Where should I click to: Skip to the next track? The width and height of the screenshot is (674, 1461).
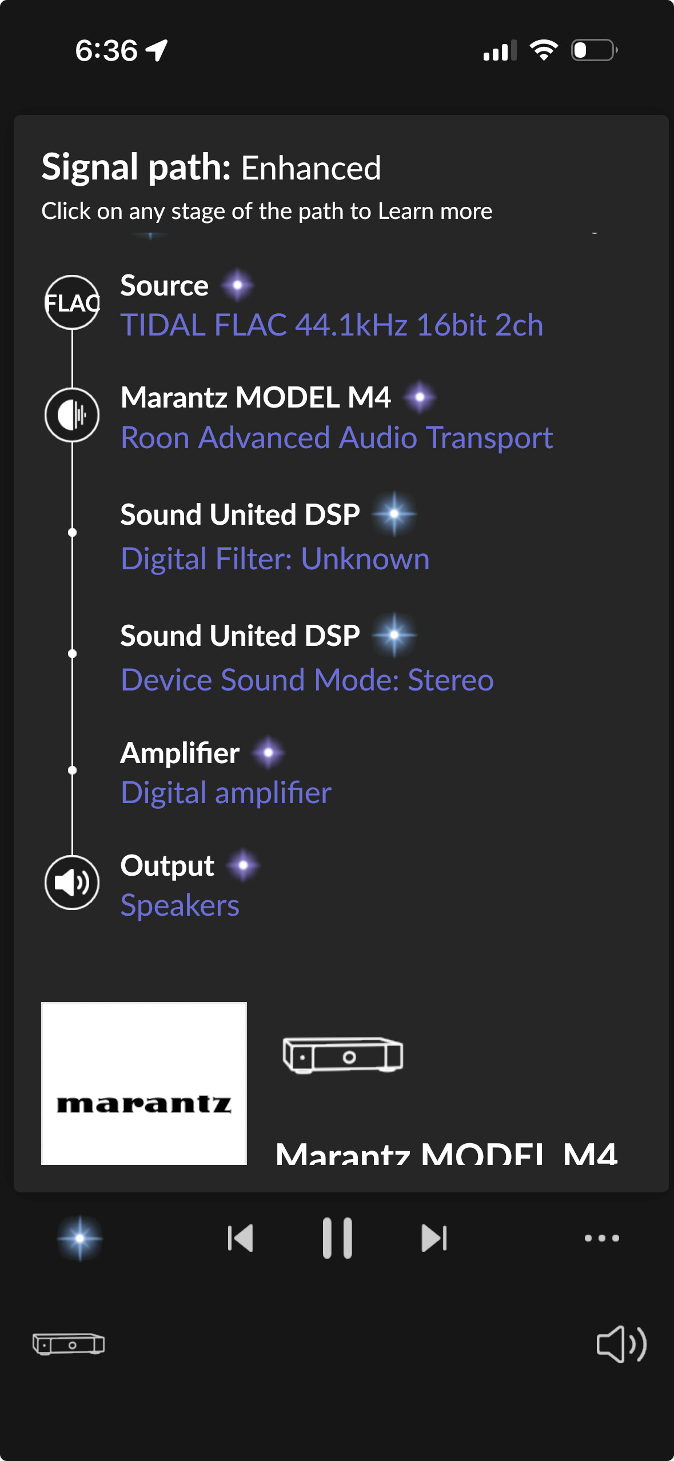434,1238
